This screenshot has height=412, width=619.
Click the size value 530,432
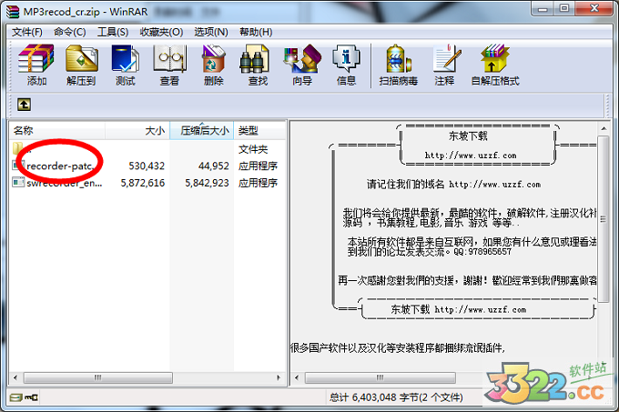(147, 166)
